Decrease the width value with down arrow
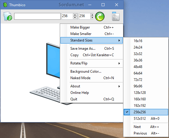169x138 pixels. click(x=75, y=18)
